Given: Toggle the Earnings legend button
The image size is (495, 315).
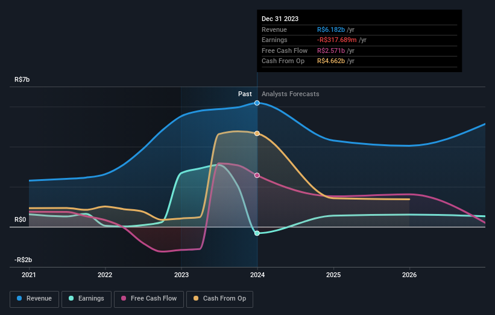Looking at the screenshot, I should click(x=86, y=299).
